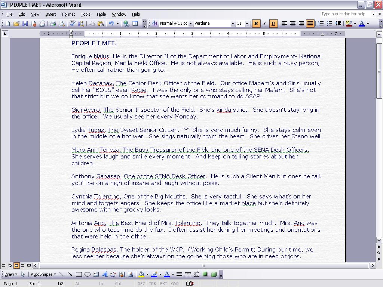383x287 pixels.
Task: Insert a hyperlink using the globe icon
Action: (x=126, y=24)
